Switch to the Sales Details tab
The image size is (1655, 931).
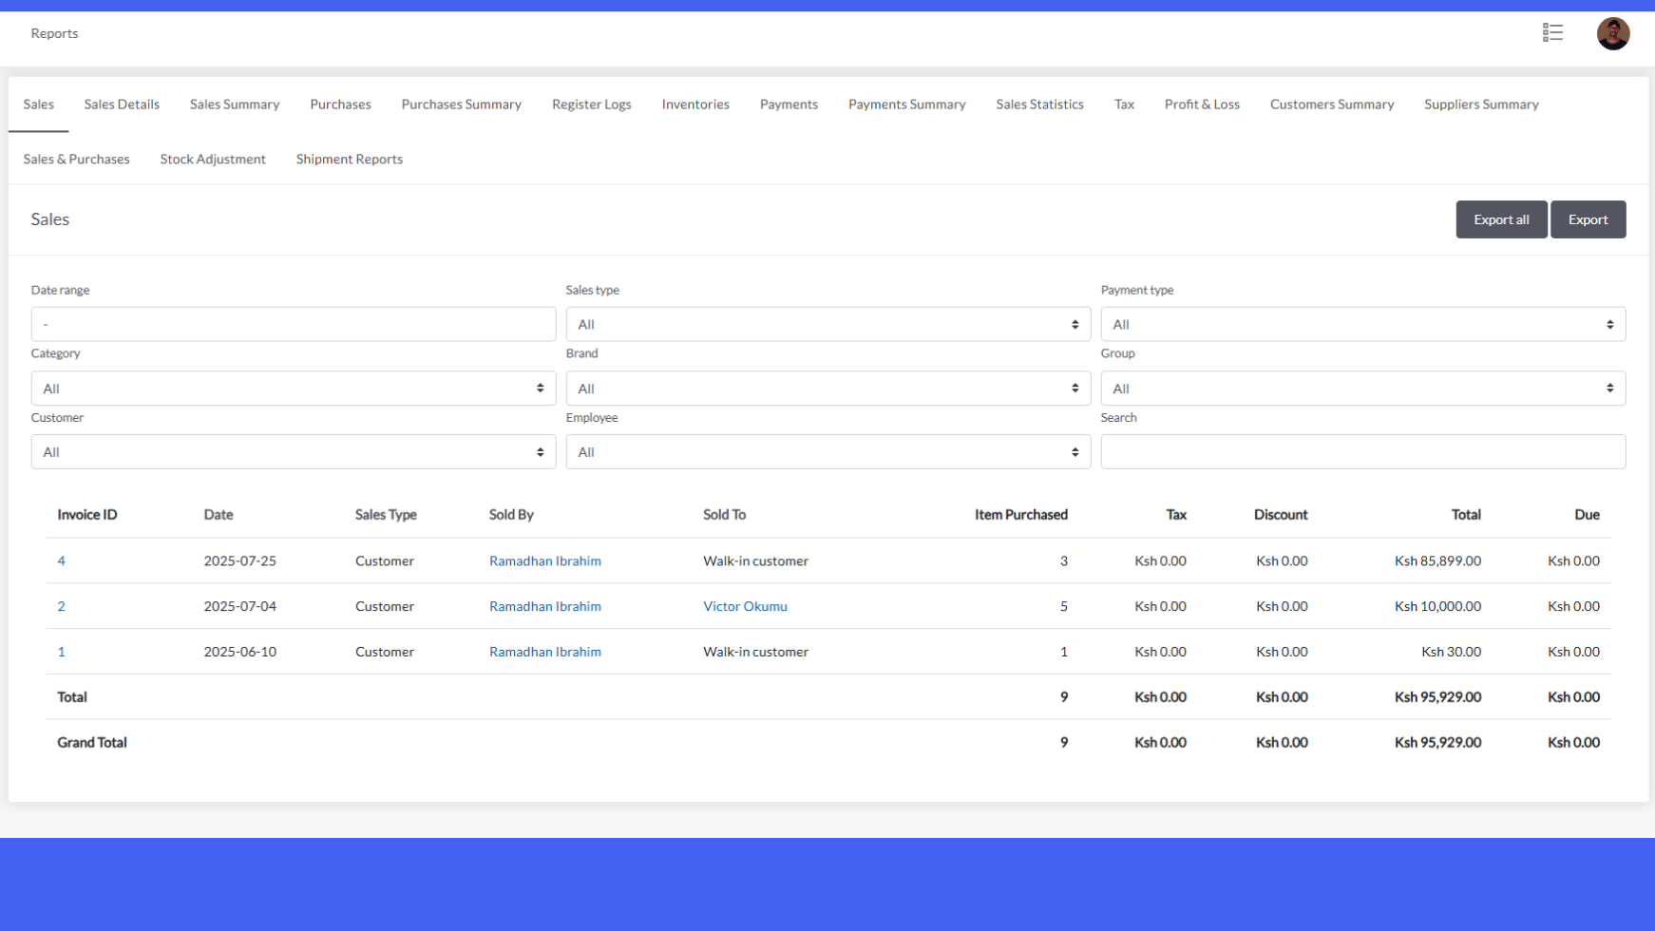(122, 104)
